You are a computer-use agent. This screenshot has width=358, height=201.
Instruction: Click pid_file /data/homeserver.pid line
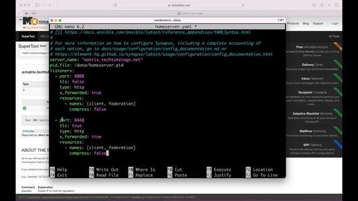coord(87,65)
